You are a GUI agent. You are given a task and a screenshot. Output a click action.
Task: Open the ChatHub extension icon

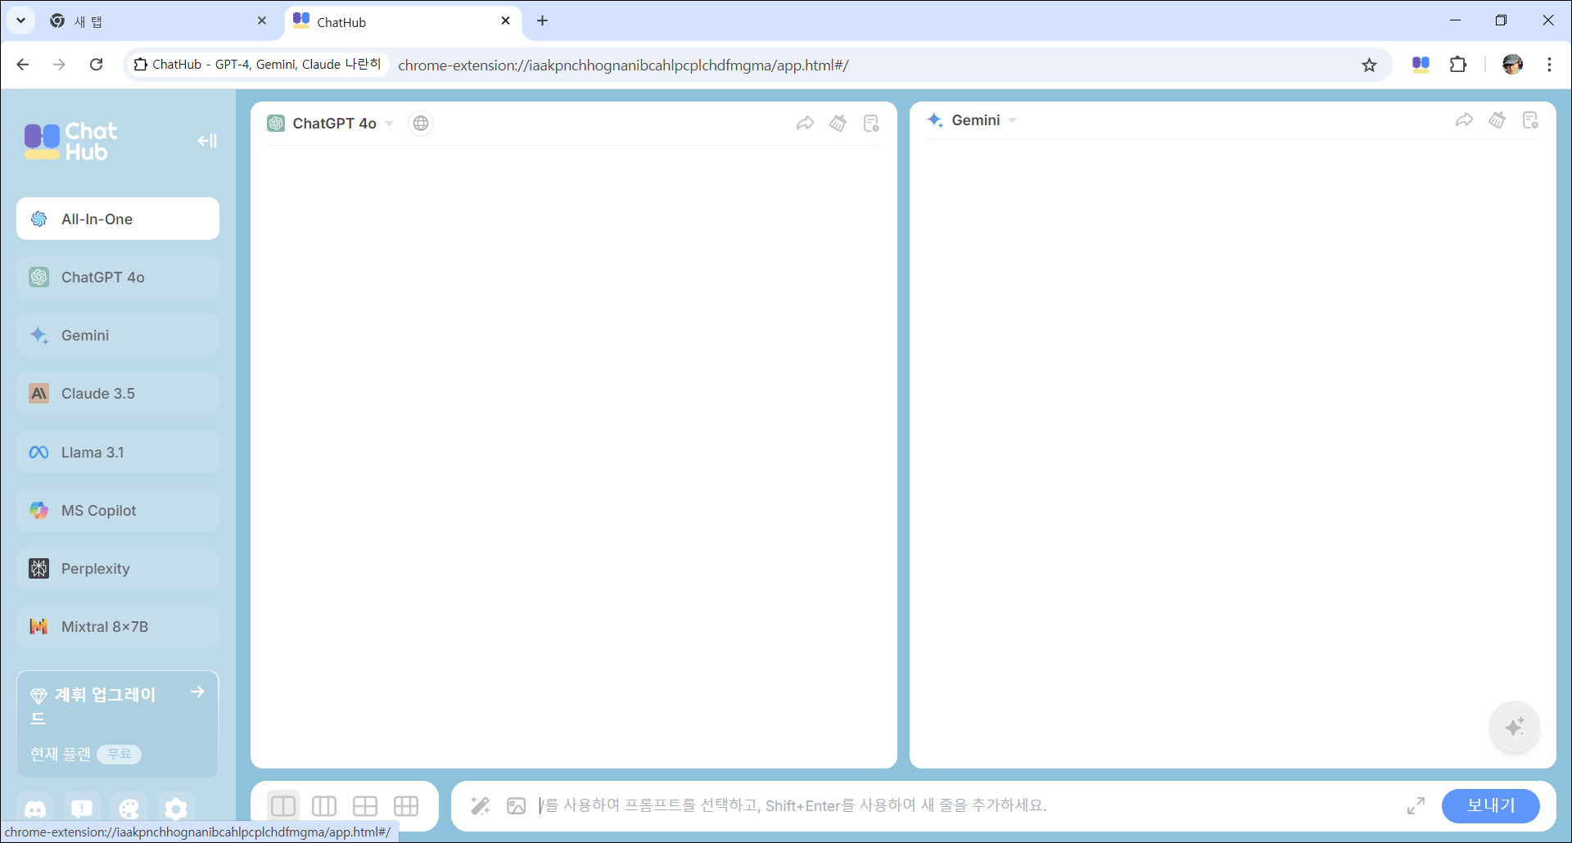click(1421, 65)
